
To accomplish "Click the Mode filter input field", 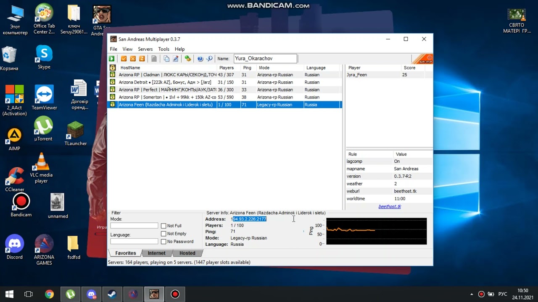I will click(x=134, y=226).
